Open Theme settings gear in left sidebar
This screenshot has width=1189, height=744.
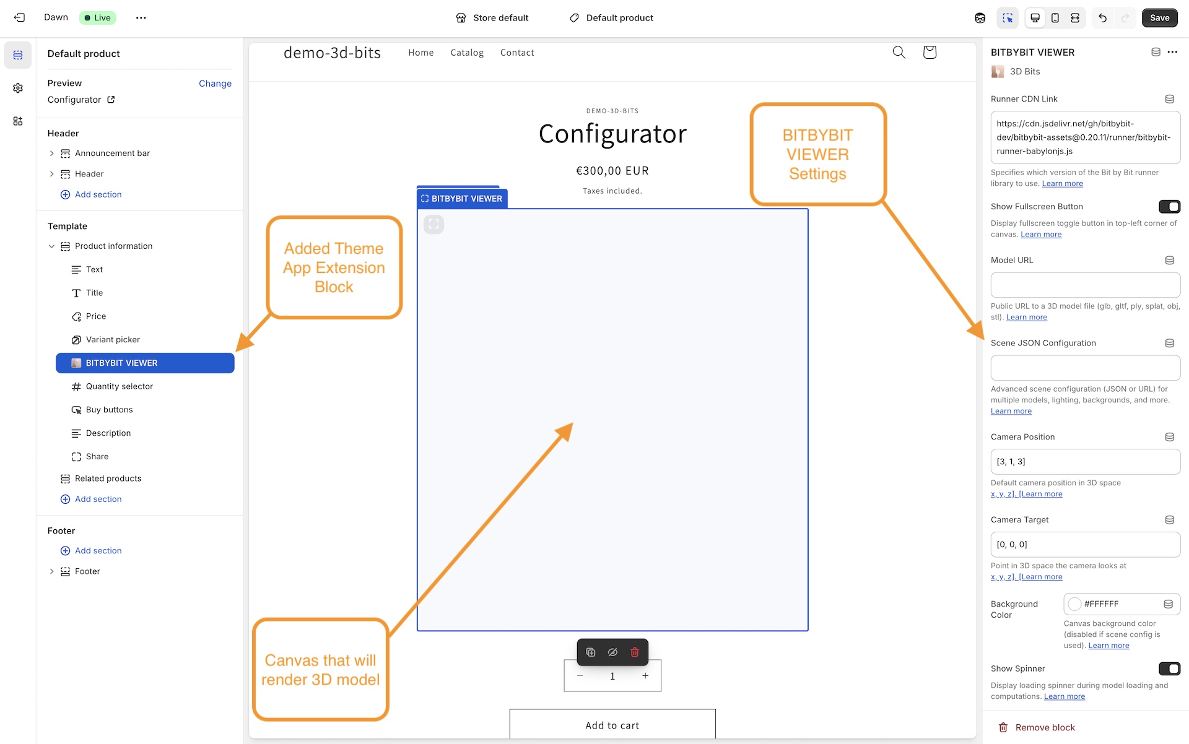(17, 88)
